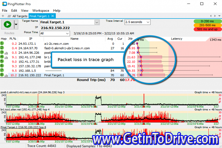Screen dimensions: 222x148
Task: Open the Focus Time All dropdown
Action: point(55,33)
